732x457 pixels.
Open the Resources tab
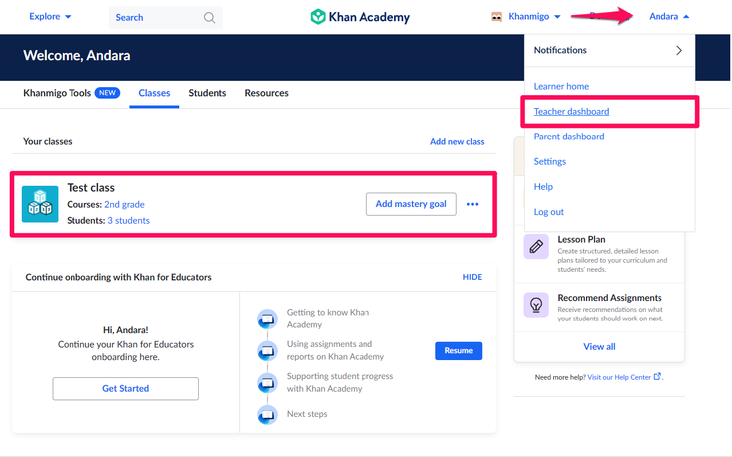266,93
